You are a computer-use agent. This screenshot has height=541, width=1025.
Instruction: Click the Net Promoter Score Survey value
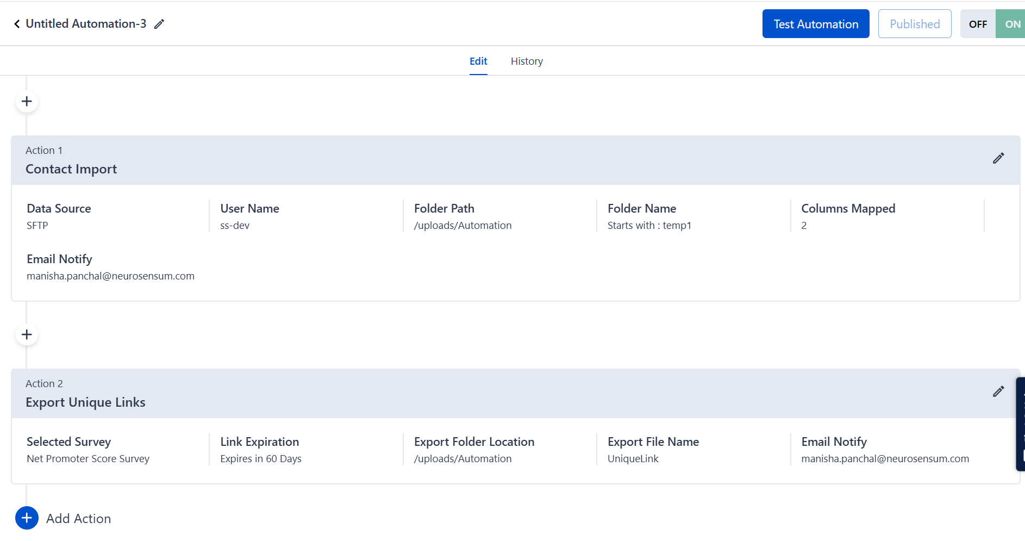[88, 459]
